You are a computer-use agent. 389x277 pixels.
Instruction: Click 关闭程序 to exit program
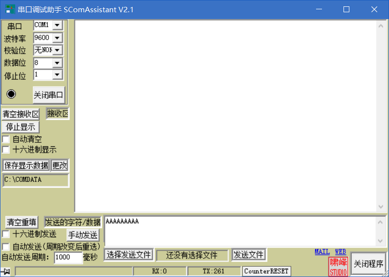(x=368, y=264)
